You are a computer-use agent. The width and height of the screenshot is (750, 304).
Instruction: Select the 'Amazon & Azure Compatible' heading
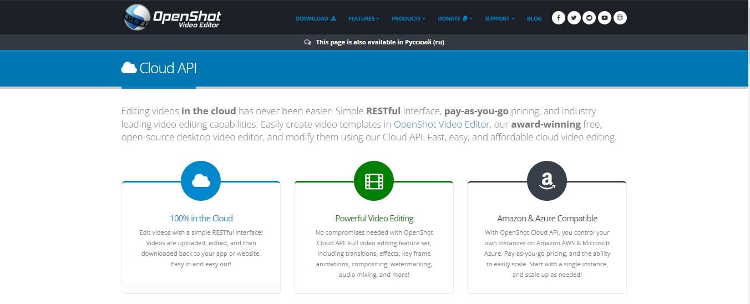click(x=547, y=219)
